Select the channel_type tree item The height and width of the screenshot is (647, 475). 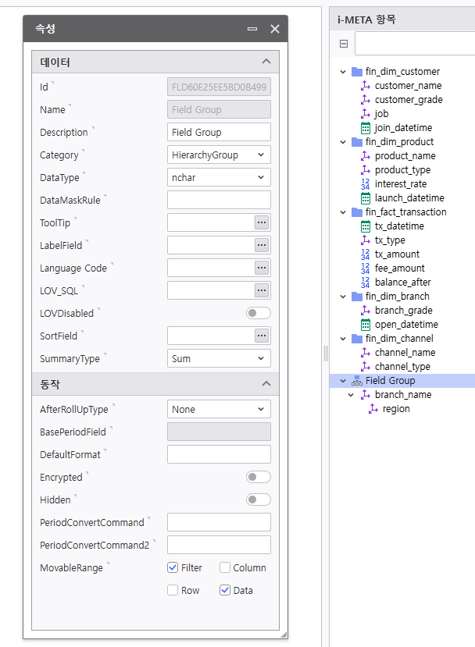(x=402, y=367)
